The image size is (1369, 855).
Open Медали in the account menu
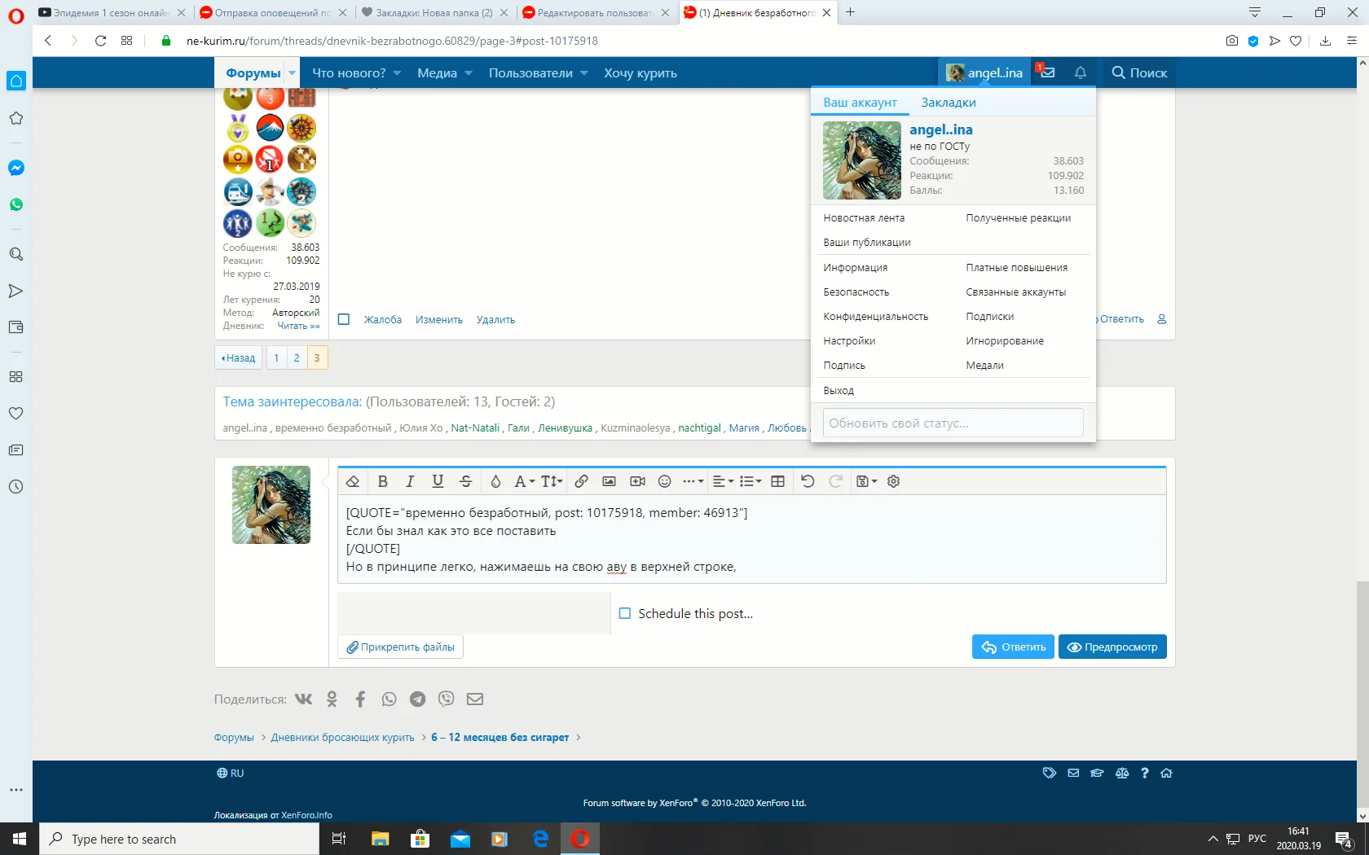[984, 366]
